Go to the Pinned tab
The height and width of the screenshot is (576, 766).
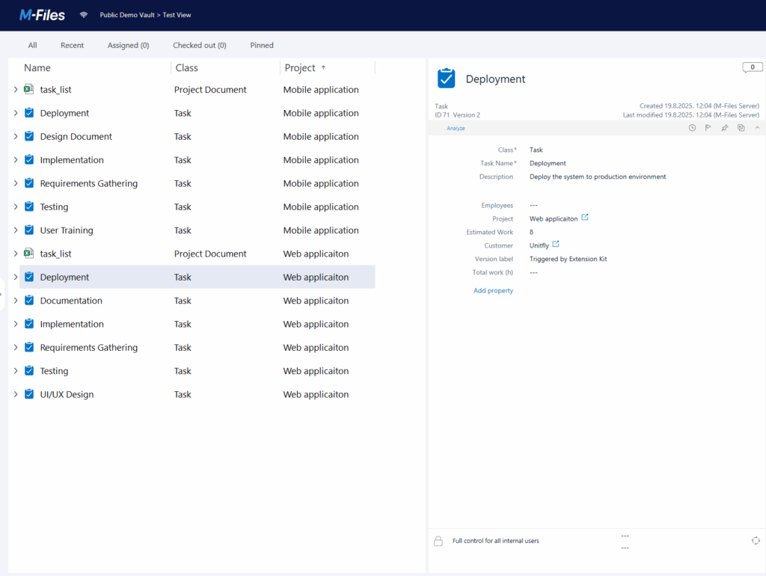tap(262, 46)
